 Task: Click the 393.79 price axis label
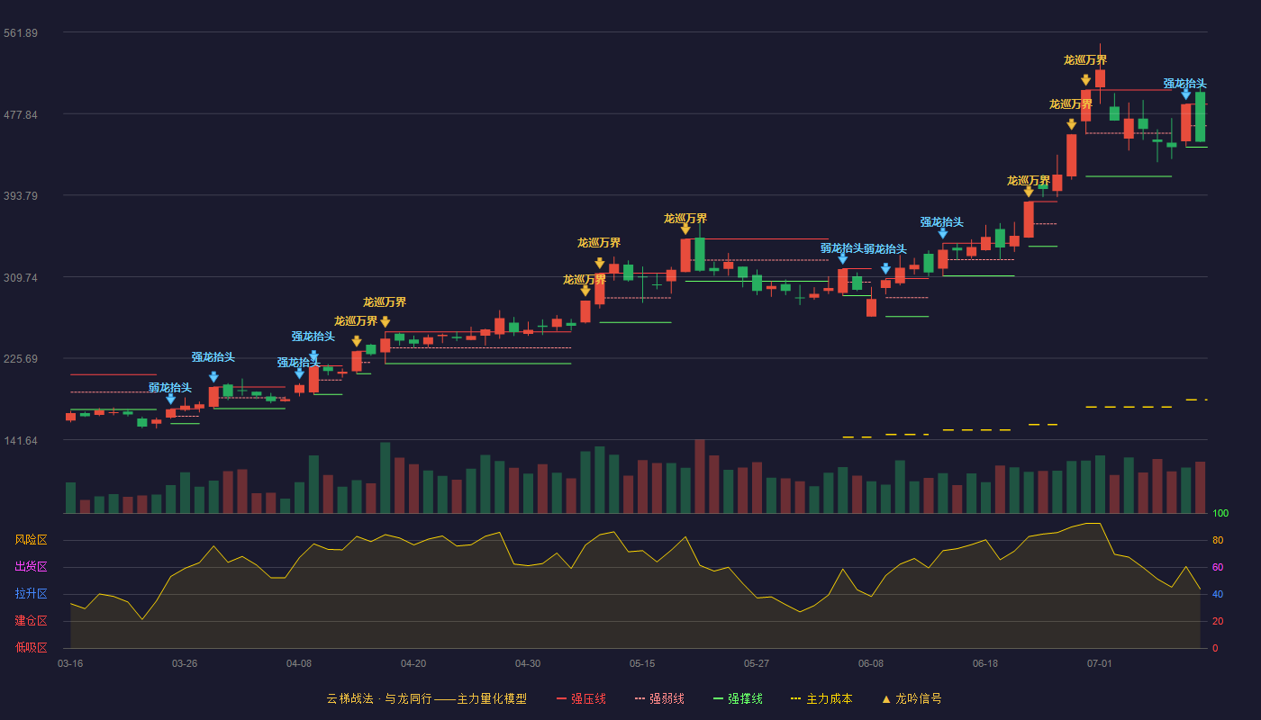pos(20,196)
